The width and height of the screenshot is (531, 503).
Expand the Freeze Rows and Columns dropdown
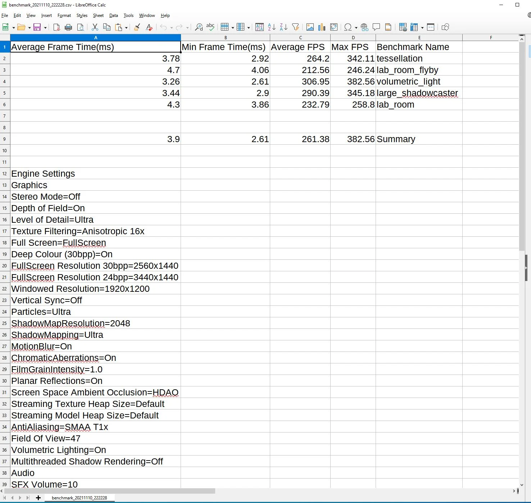tap(422, 28)
